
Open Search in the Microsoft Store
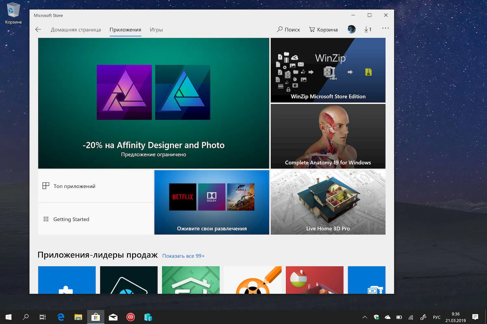(288, 29)
